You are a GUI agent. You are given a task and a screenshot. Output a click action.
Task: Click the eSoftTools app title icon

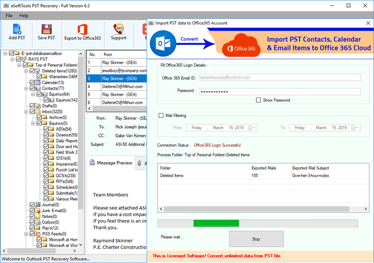pos(5,5)
